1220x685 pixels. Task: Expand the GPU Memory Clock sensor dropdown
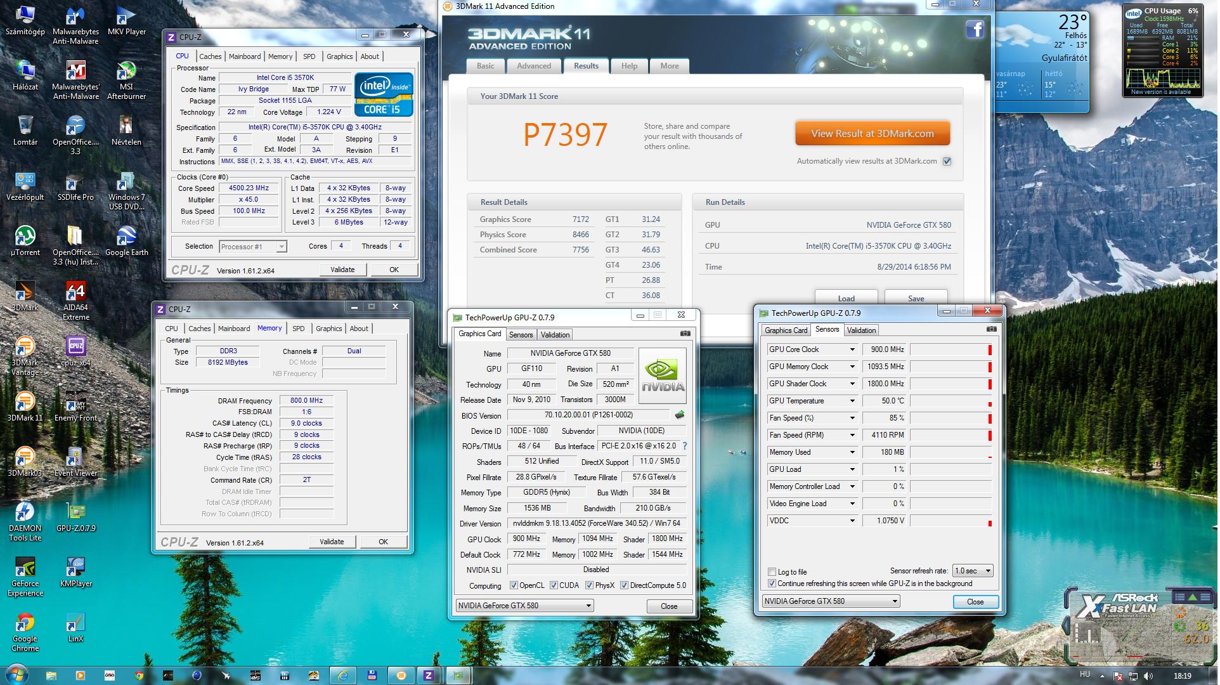click(x=852, y=367)
